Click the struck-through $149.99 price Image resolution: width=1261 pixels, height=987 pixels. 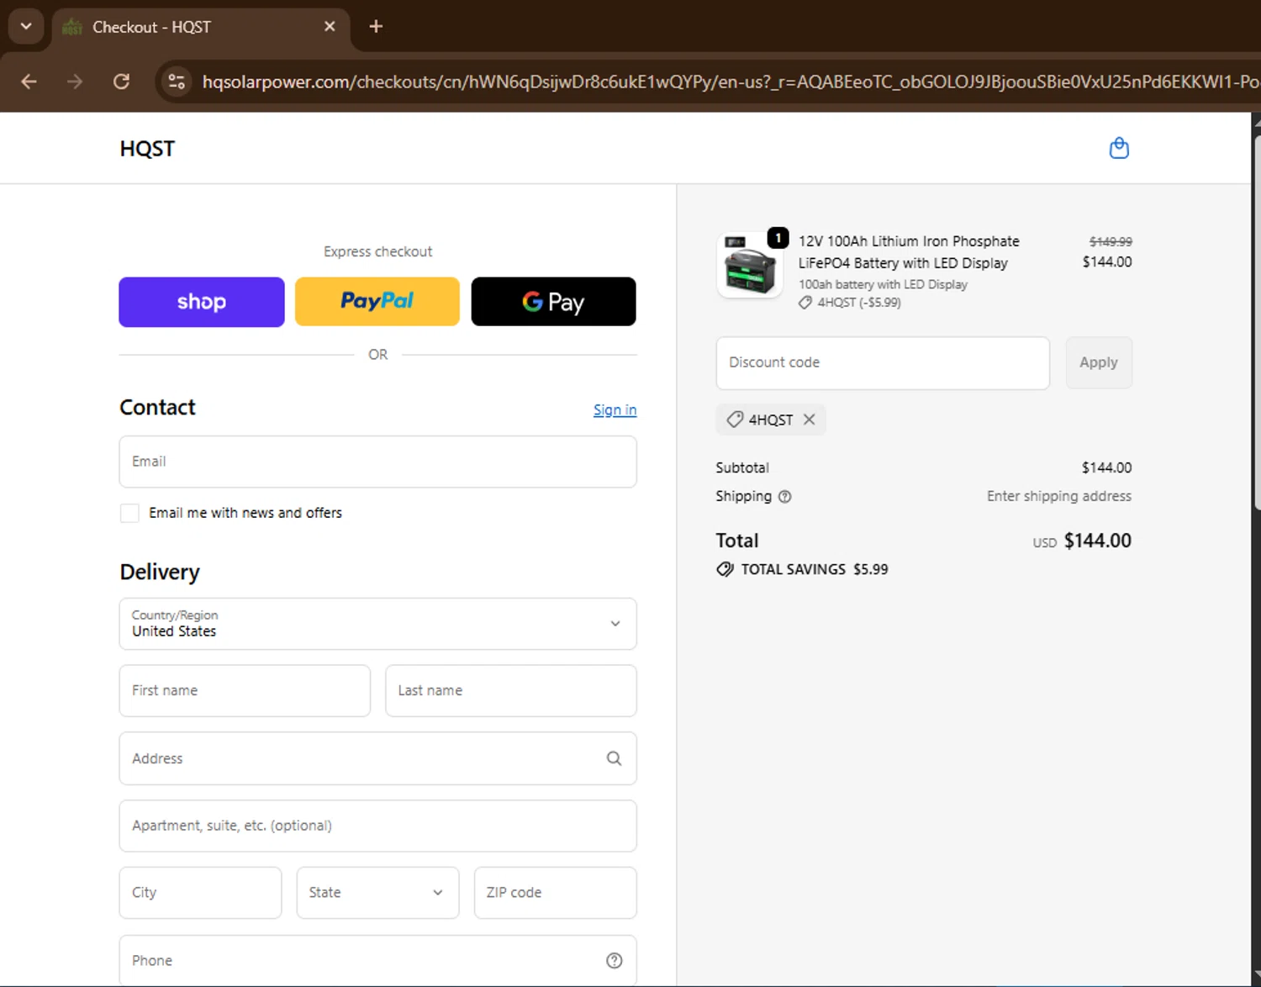point(1111,241)
